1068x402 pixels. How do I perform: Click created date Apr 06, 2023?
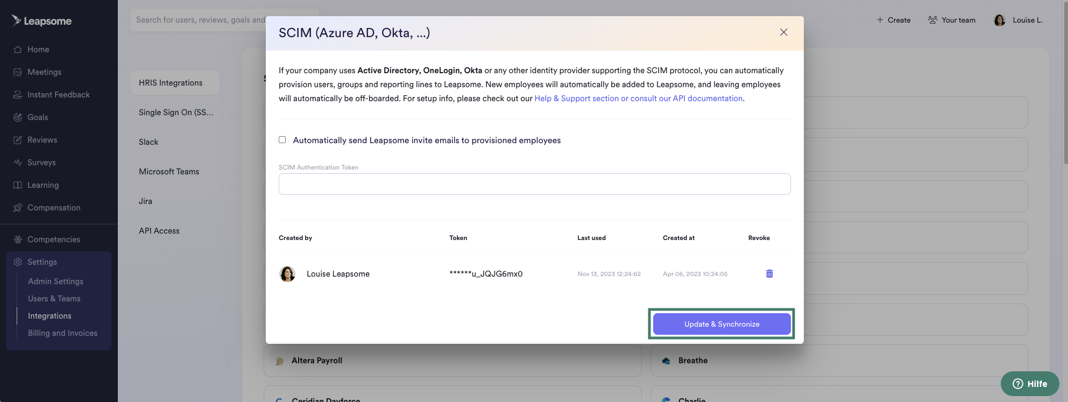point(695,274)
